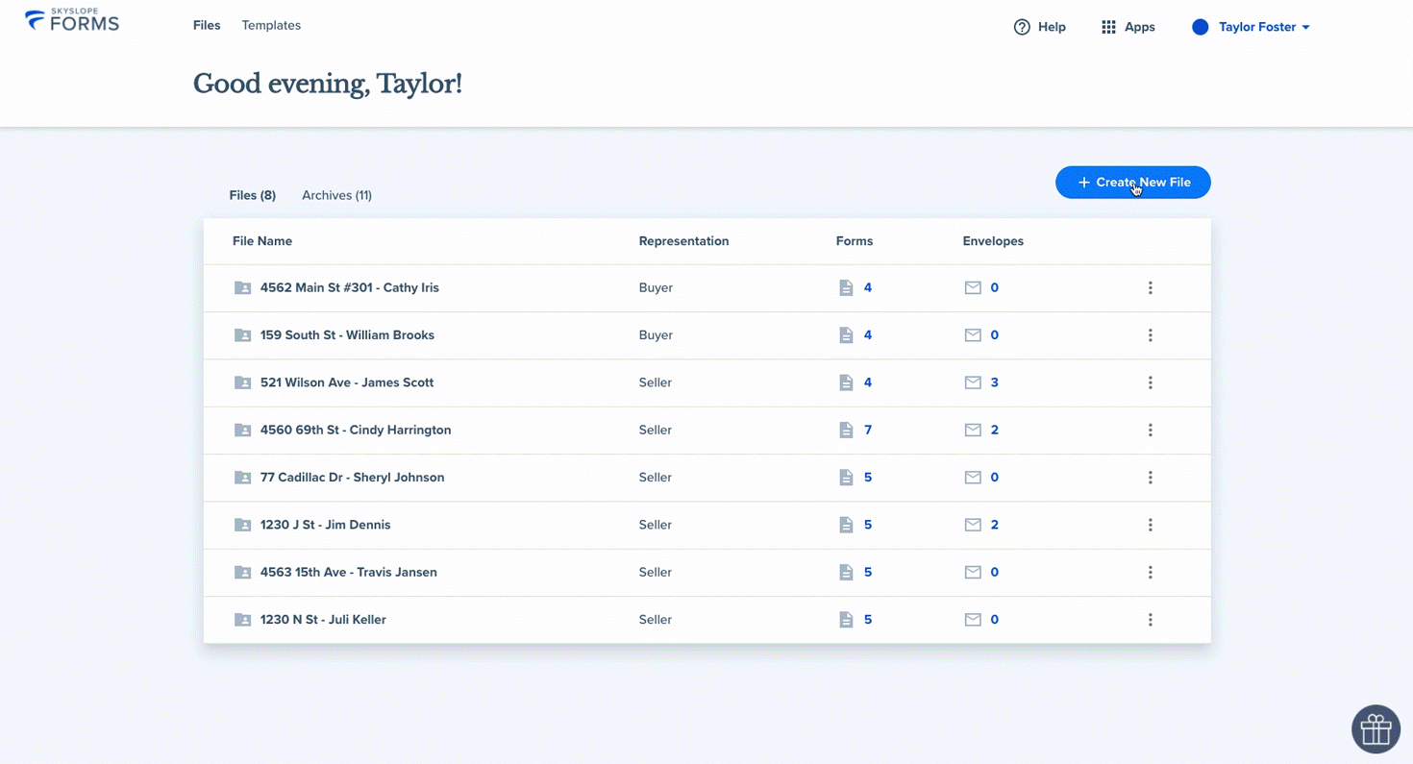
Task: Click folder icon for 159 South St
Action: [x=242, y=335]
